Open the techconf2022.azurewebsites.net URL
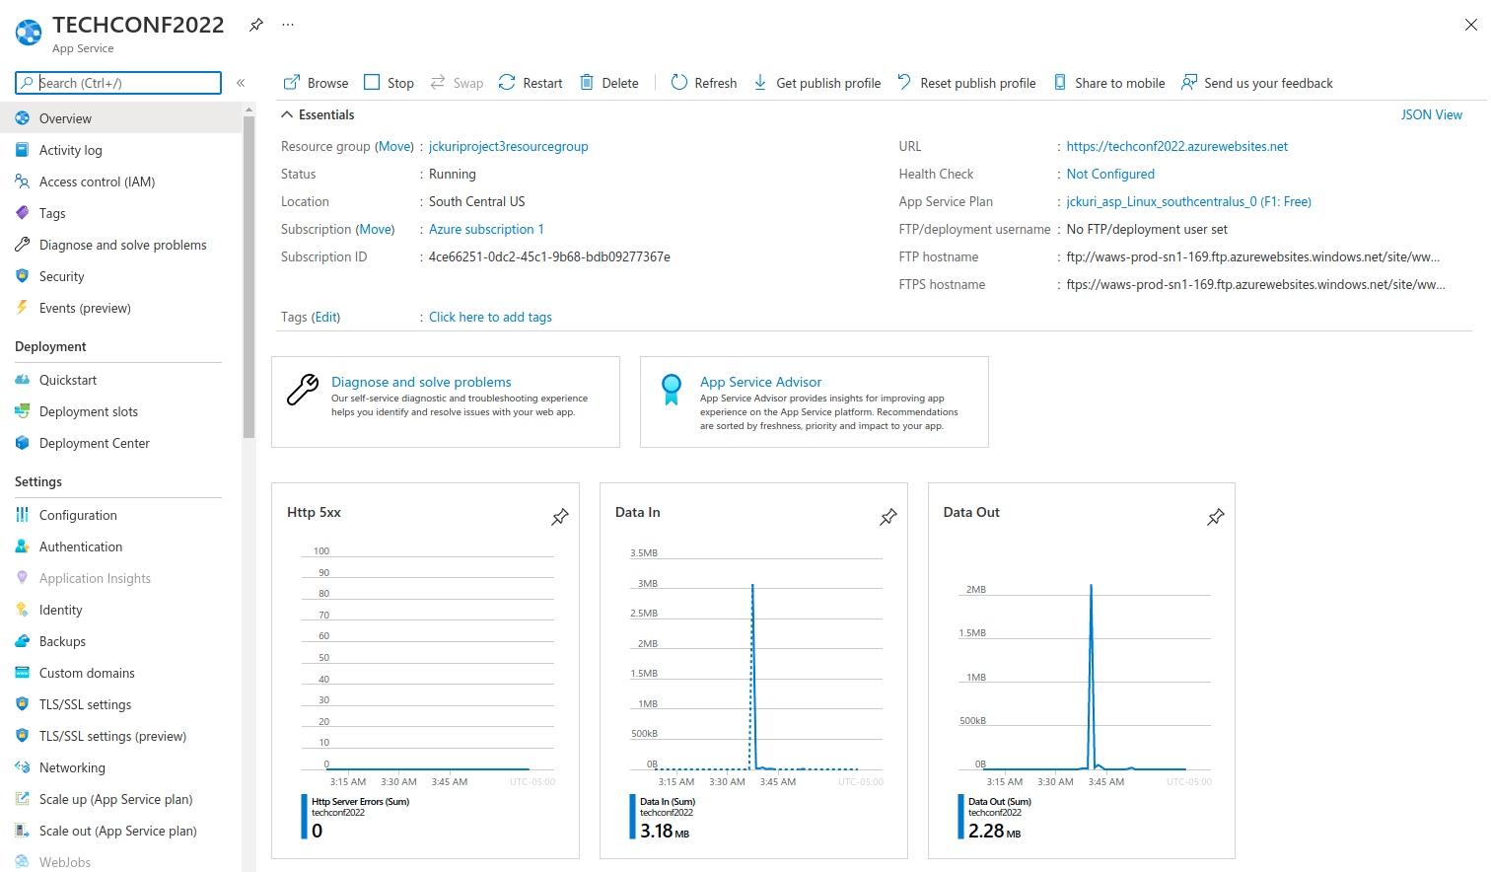 [1176, 146]
